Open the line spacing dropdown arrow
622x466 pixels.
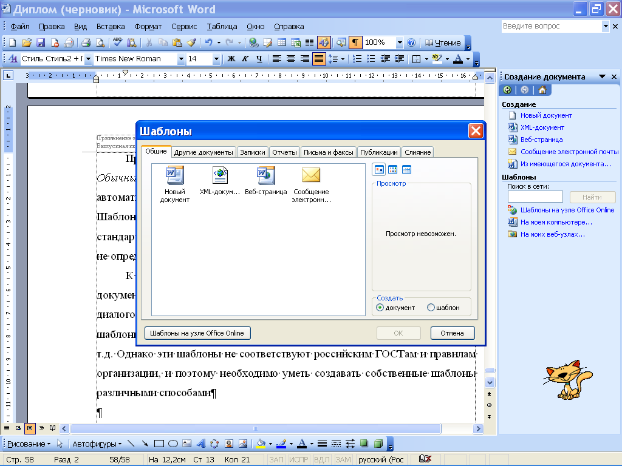pos(343,59)
